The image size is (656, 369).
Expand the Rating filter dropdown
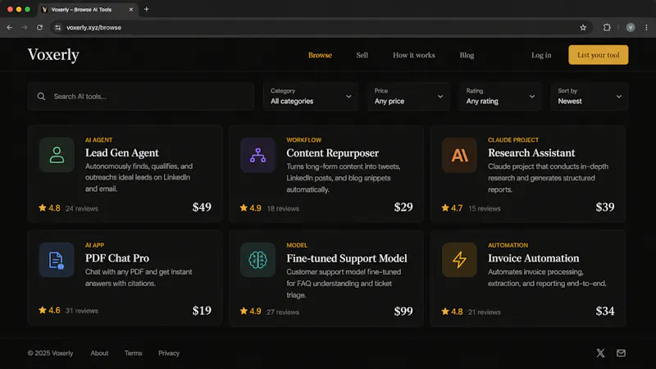(x=500, y=96)
